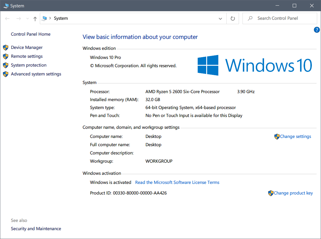Viewport: 321px width, 239px height.
Task: Select the WORKGROUP value
Action: (x=159, y=161)
